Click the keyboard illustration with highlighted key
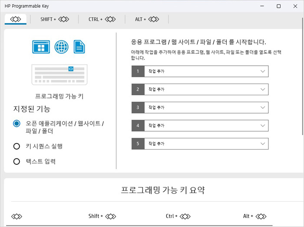Viewport: 304px width, 227px height. tap(59, 75)
